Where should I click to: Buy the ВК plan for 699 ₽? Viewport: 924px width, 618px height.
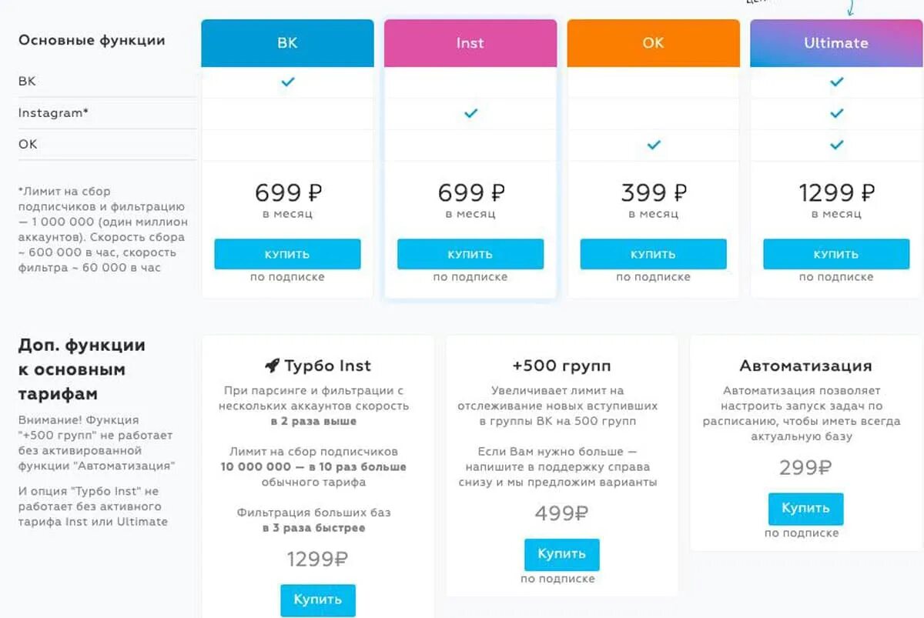pyautogui.click(x=287, y=254)
